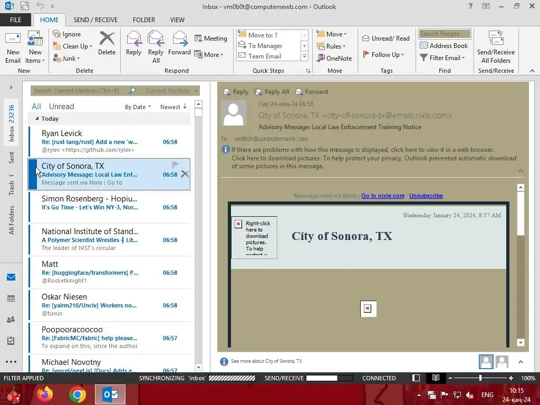The height and width of the screenshot is (405, 540).
Task: Switch to the VIEW tab
Action: [177, 20]
